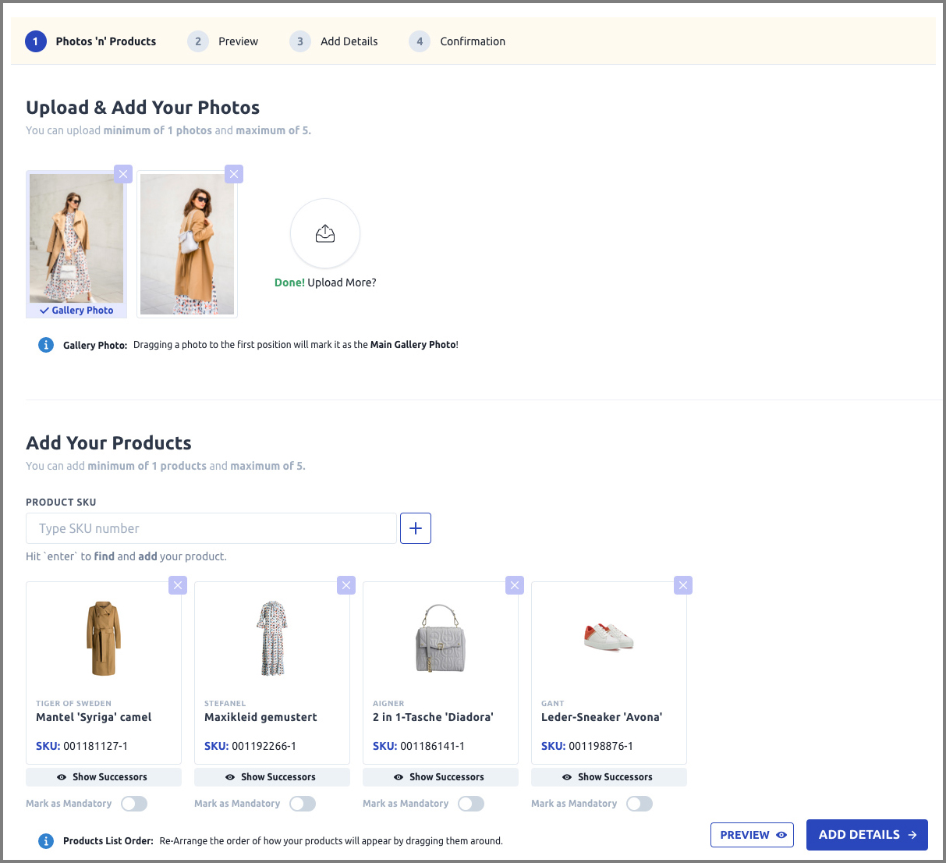Screen dimensions: 946x863
Task: Click the camel coat product image
Action: point(104,638)
